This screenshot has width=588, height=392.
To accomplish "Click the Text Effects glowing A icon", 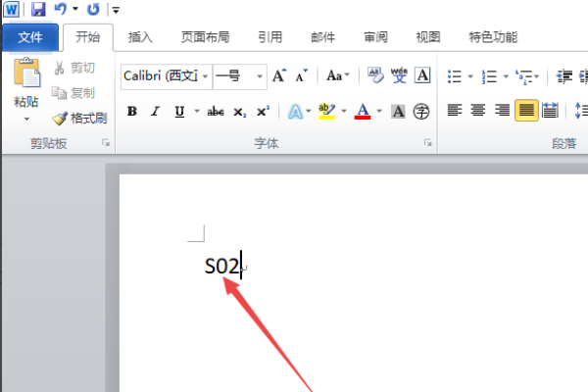I will click(x=295, y=112).
